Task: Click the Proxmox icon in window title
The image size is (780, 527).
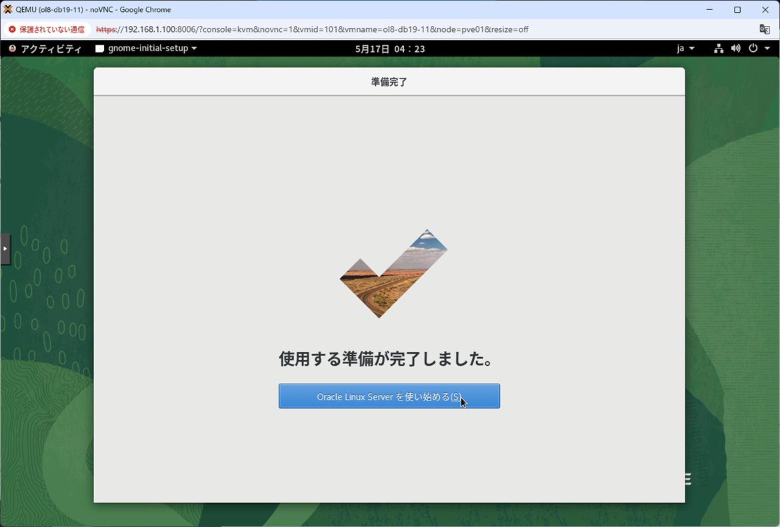Action: 8,9
